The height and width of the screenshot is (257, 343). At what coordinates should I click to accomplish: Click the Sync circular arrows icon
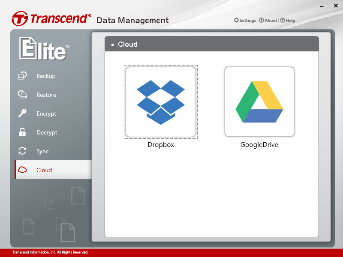(22, 151)
